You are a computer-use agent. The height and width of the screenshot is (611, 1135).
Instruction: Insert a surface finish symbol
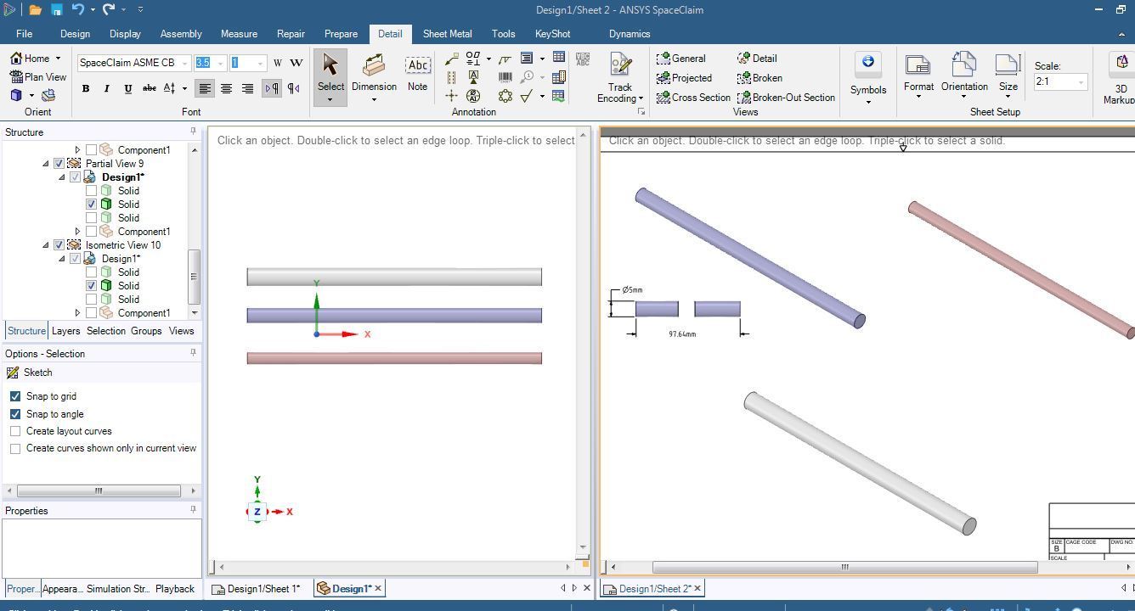(x=527, y=96)
